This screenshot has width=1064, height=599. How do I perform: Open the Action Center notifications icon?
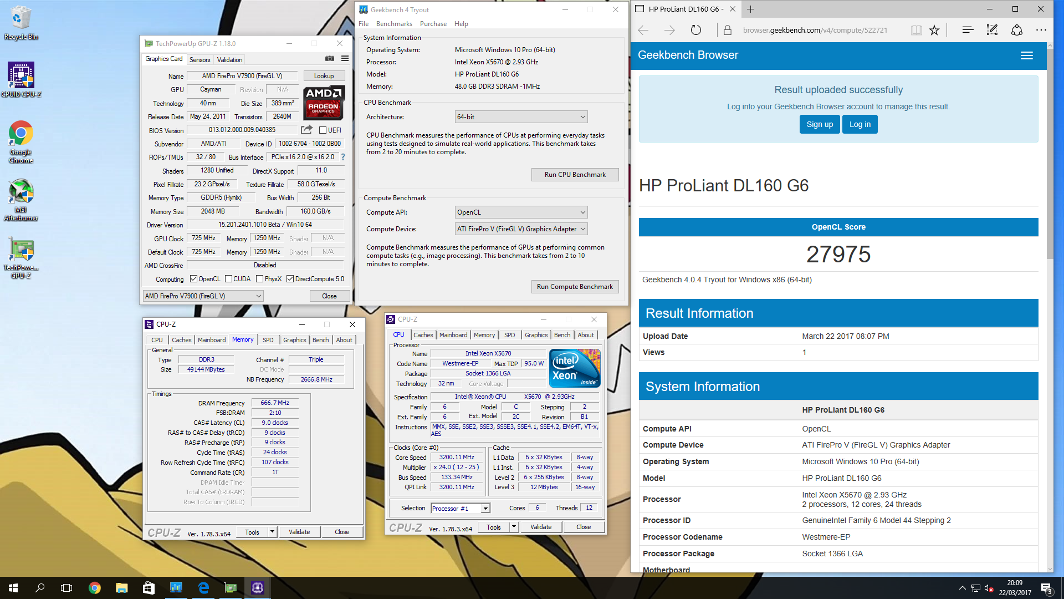(x=1046, y=588)
